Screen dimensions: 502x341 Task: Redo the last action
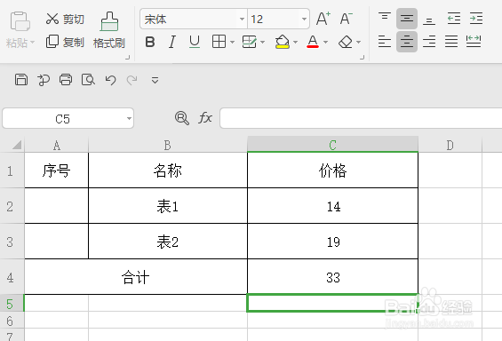point(131,80)
